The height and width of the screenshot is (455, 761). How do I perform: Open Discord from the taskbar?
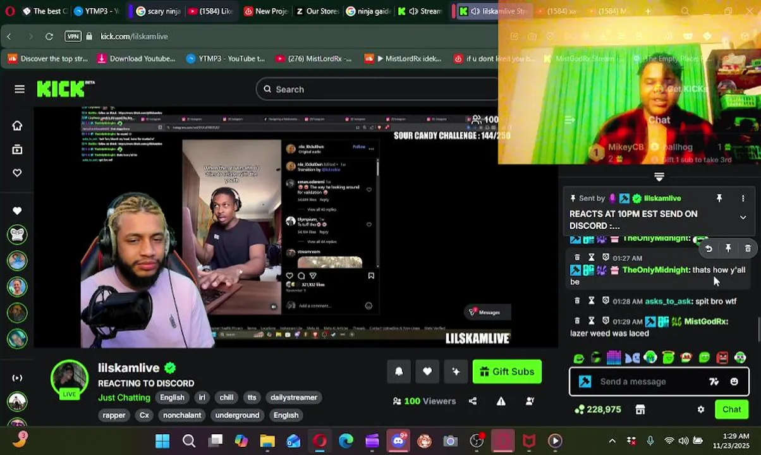[398, 441]
